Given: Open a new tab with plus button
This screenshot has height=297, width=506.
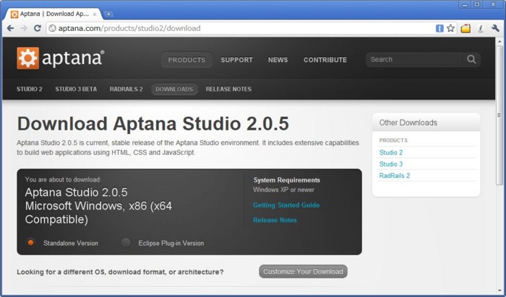Looking at the screenshot, I should click(x=108, y=14).
